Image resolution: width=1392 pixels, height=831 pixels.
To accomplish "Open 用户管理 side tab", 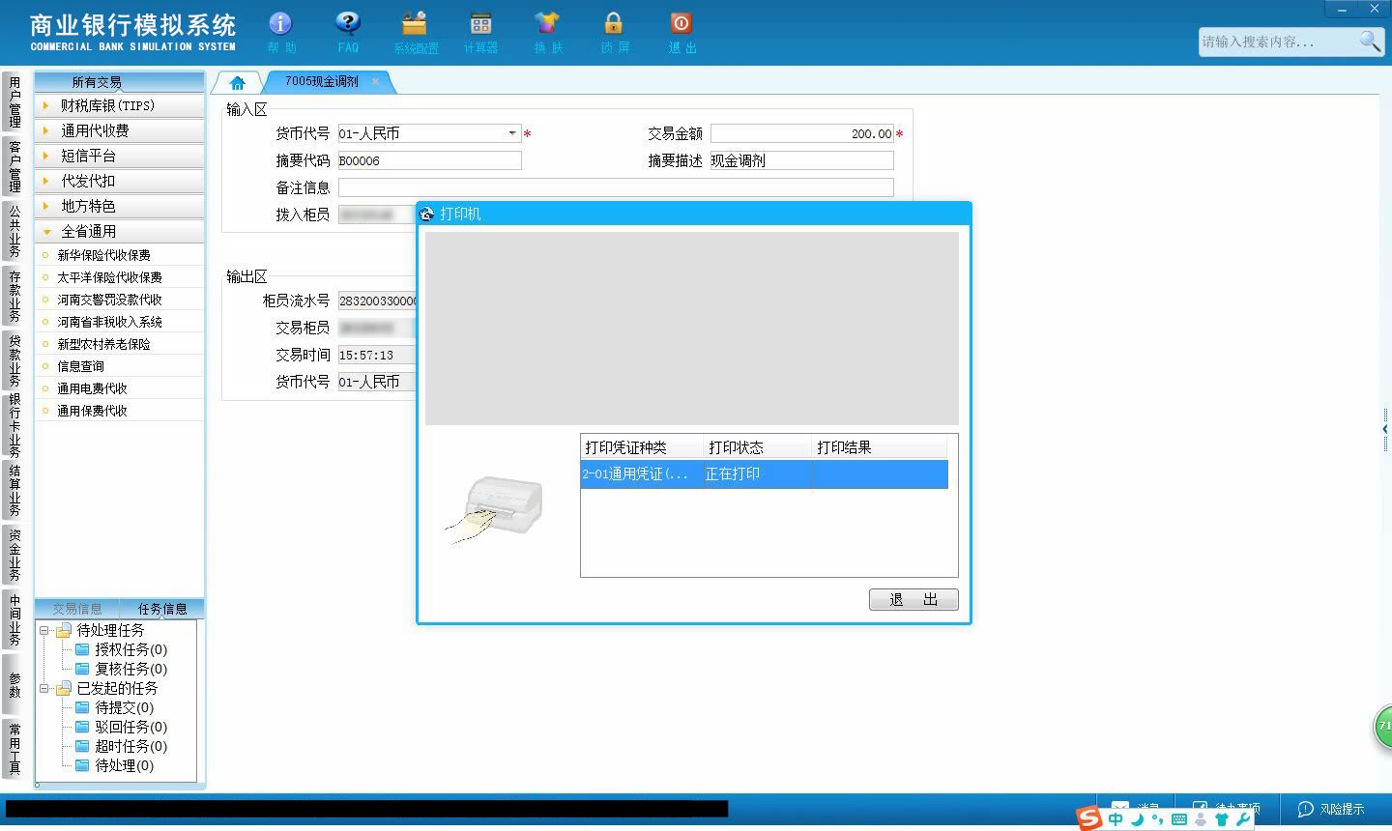I will (14, 101).
